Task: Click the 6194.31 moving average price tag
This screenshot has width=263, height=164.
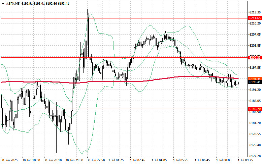Action: click(x=254, y=78)
